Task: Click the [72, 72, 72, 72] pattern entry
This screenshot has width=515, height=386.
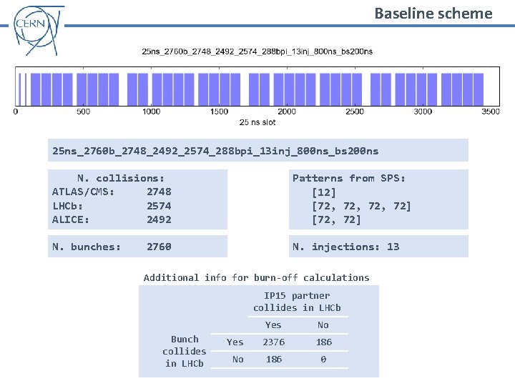Action: 361,206
